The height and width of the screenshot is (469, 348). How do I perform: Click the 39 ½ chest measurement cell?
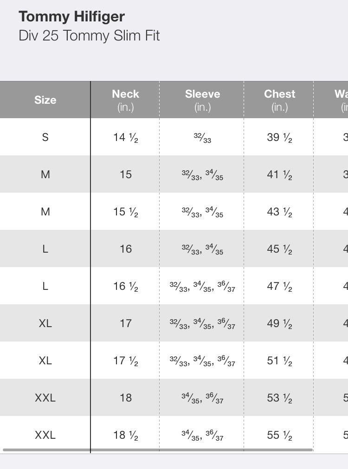point(279,137)
